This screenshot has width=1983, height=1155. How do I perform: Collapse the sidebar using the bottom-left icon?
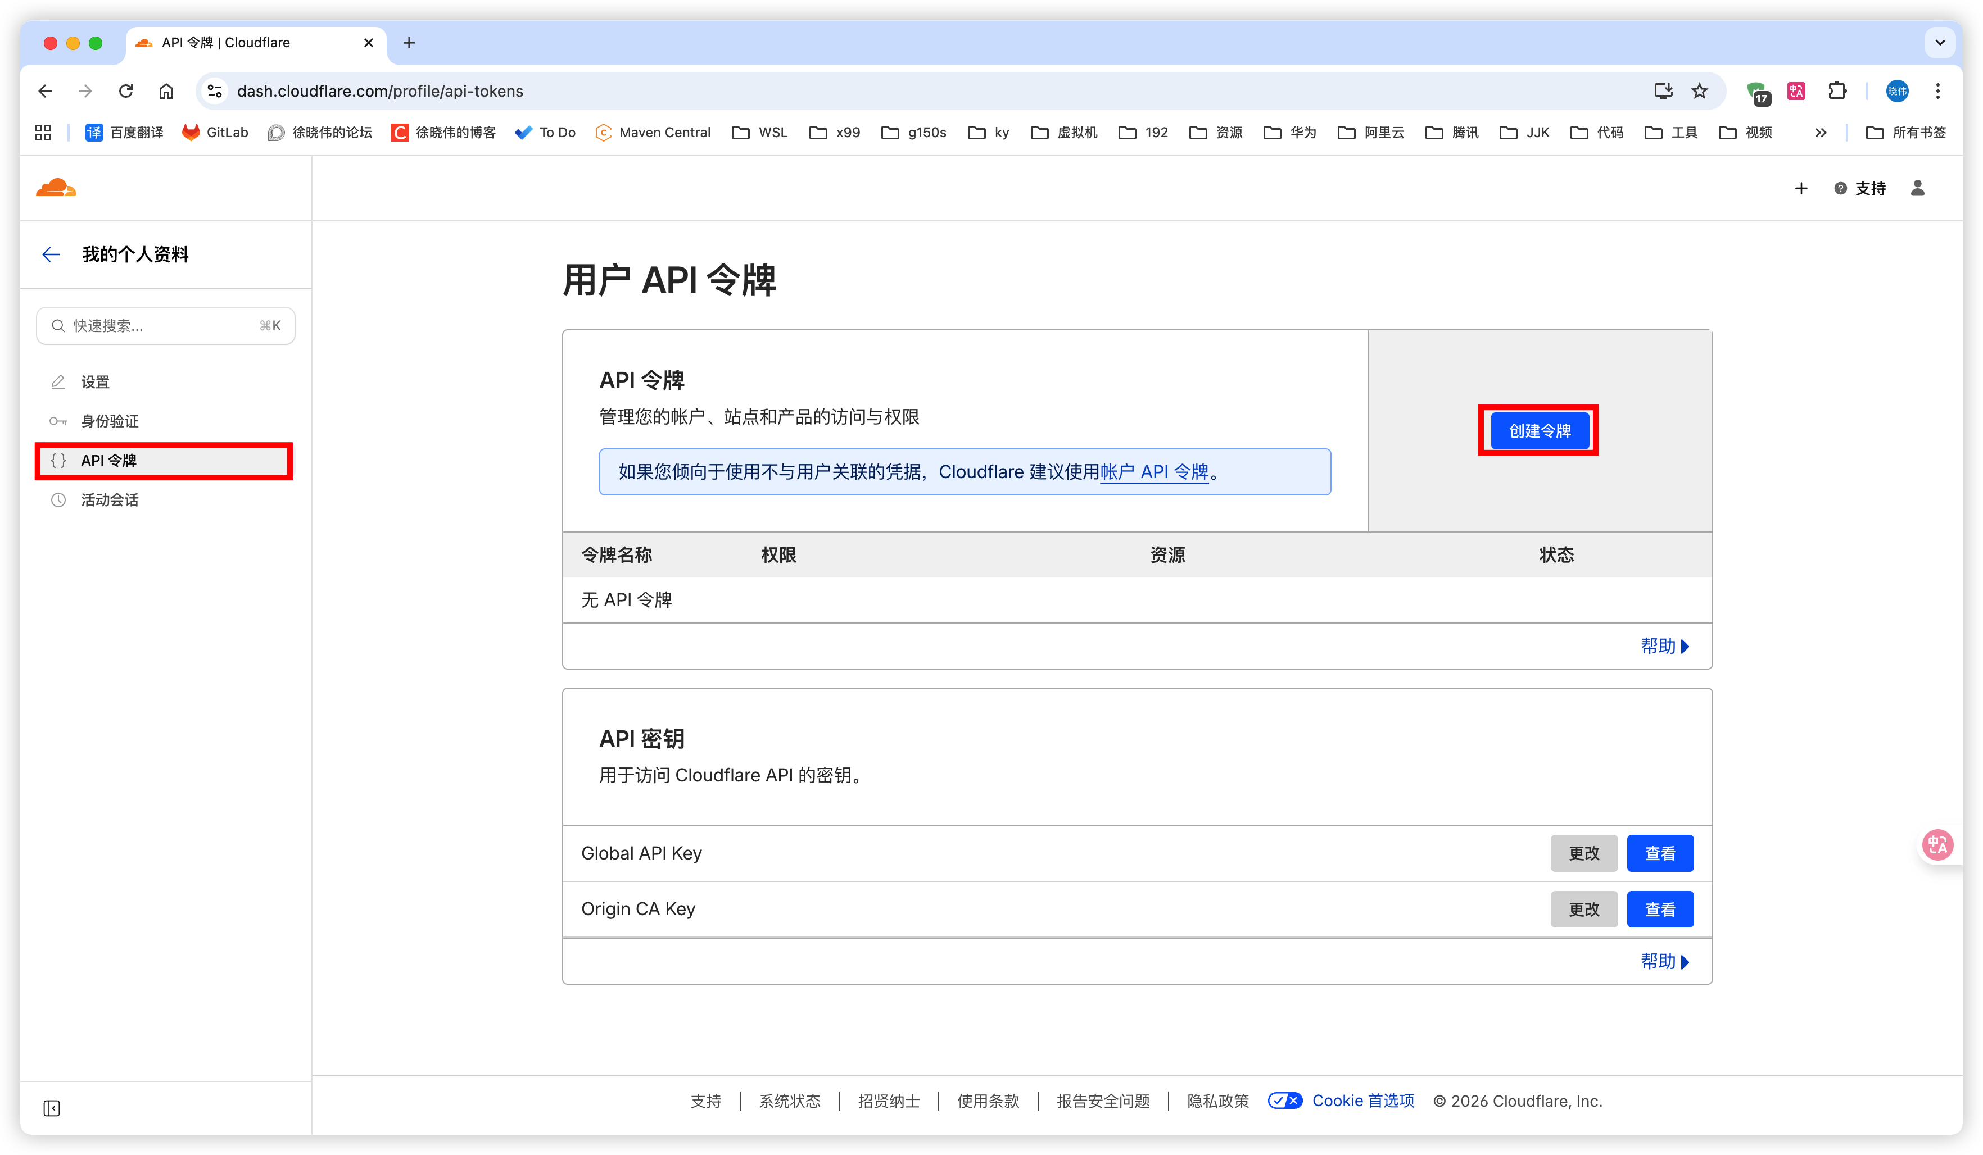tap(52, 1108)
